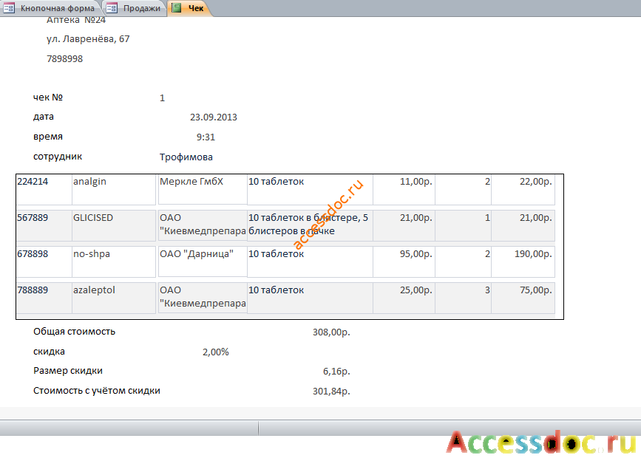The height and width of the screenshot is (458, 641).
Task: Click the Размер скидки label
Action: [x=68, y=371]
